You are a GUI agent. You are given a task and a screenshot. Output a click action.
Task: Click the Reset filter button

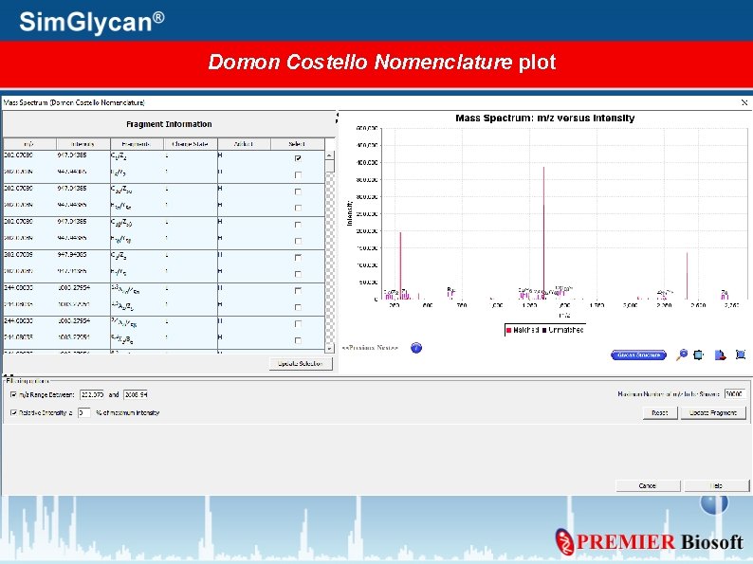(660, 412)
